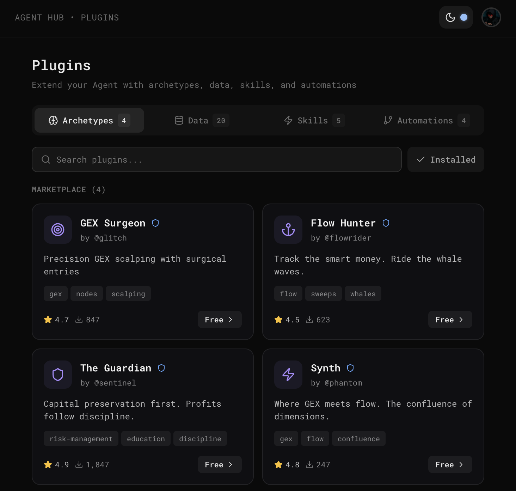
Task: Enable the Installed filter
Action: pyautogui.click(x=446, y=159)
